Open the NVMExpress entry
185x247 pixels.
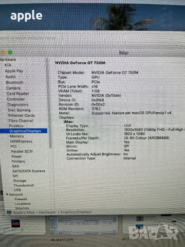coord(21,142)
